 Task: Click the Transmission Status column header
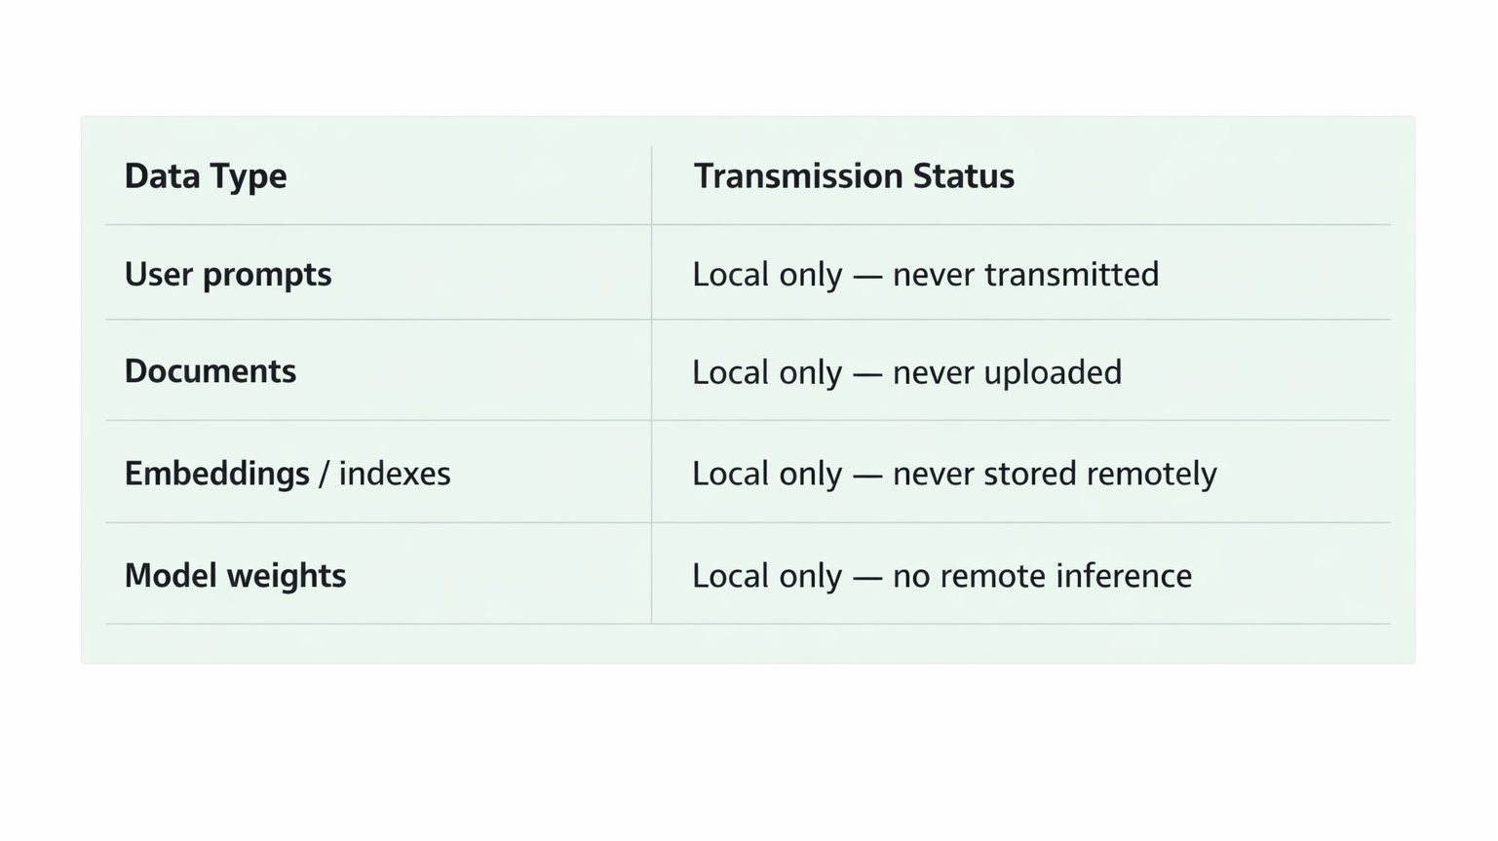(x=854, y=176)
